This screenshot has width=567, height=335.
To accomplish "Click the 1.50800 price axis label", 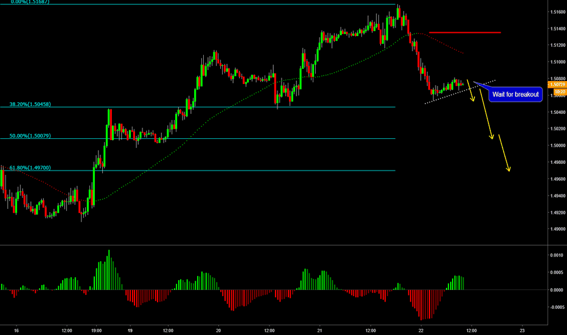I will [558, 79].
